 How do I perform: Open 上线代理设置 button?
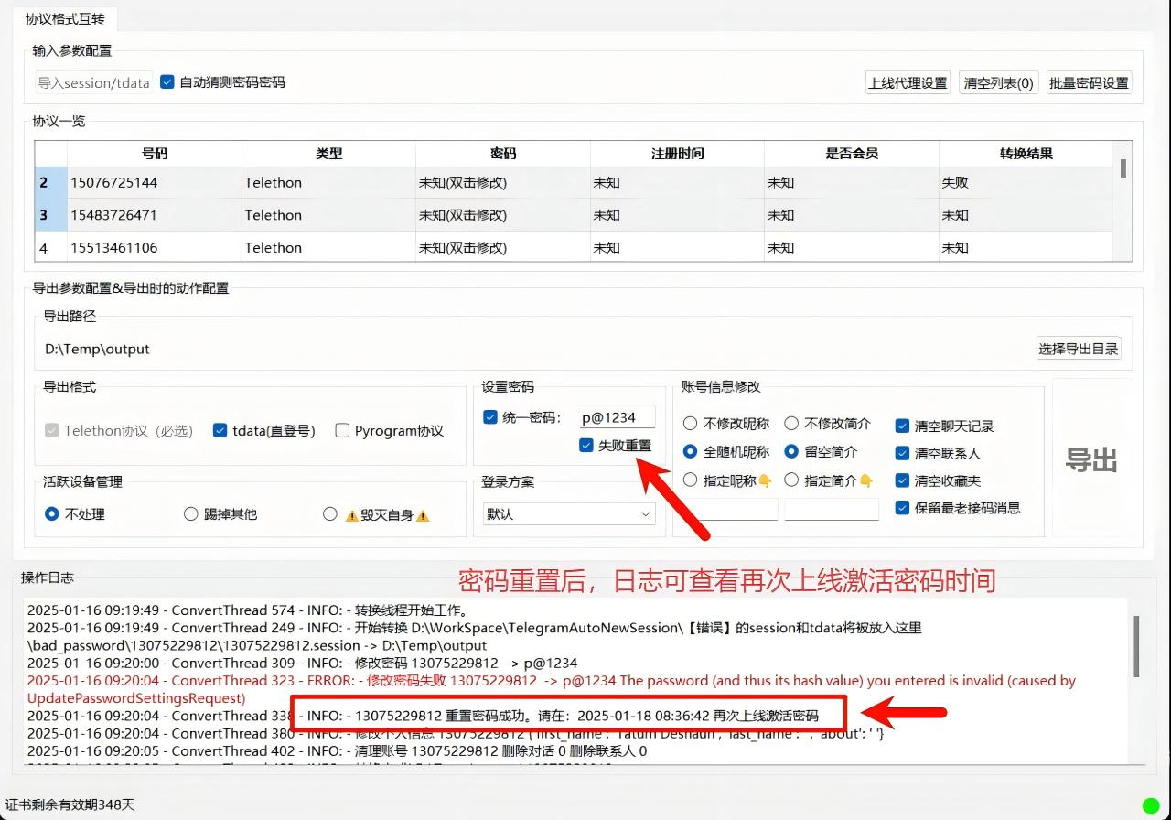pyautogui.click(x=908, y=82)
